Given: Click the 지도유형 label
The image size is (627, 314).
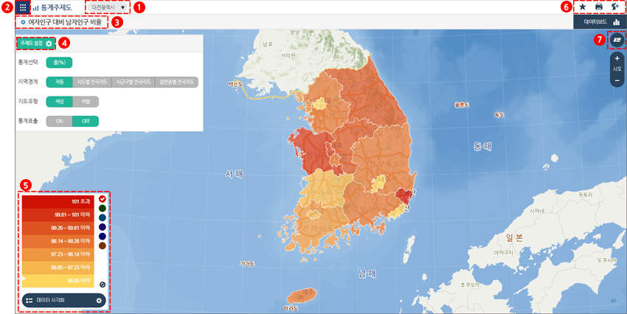Looking at the screenshot, I should point(28,102).
